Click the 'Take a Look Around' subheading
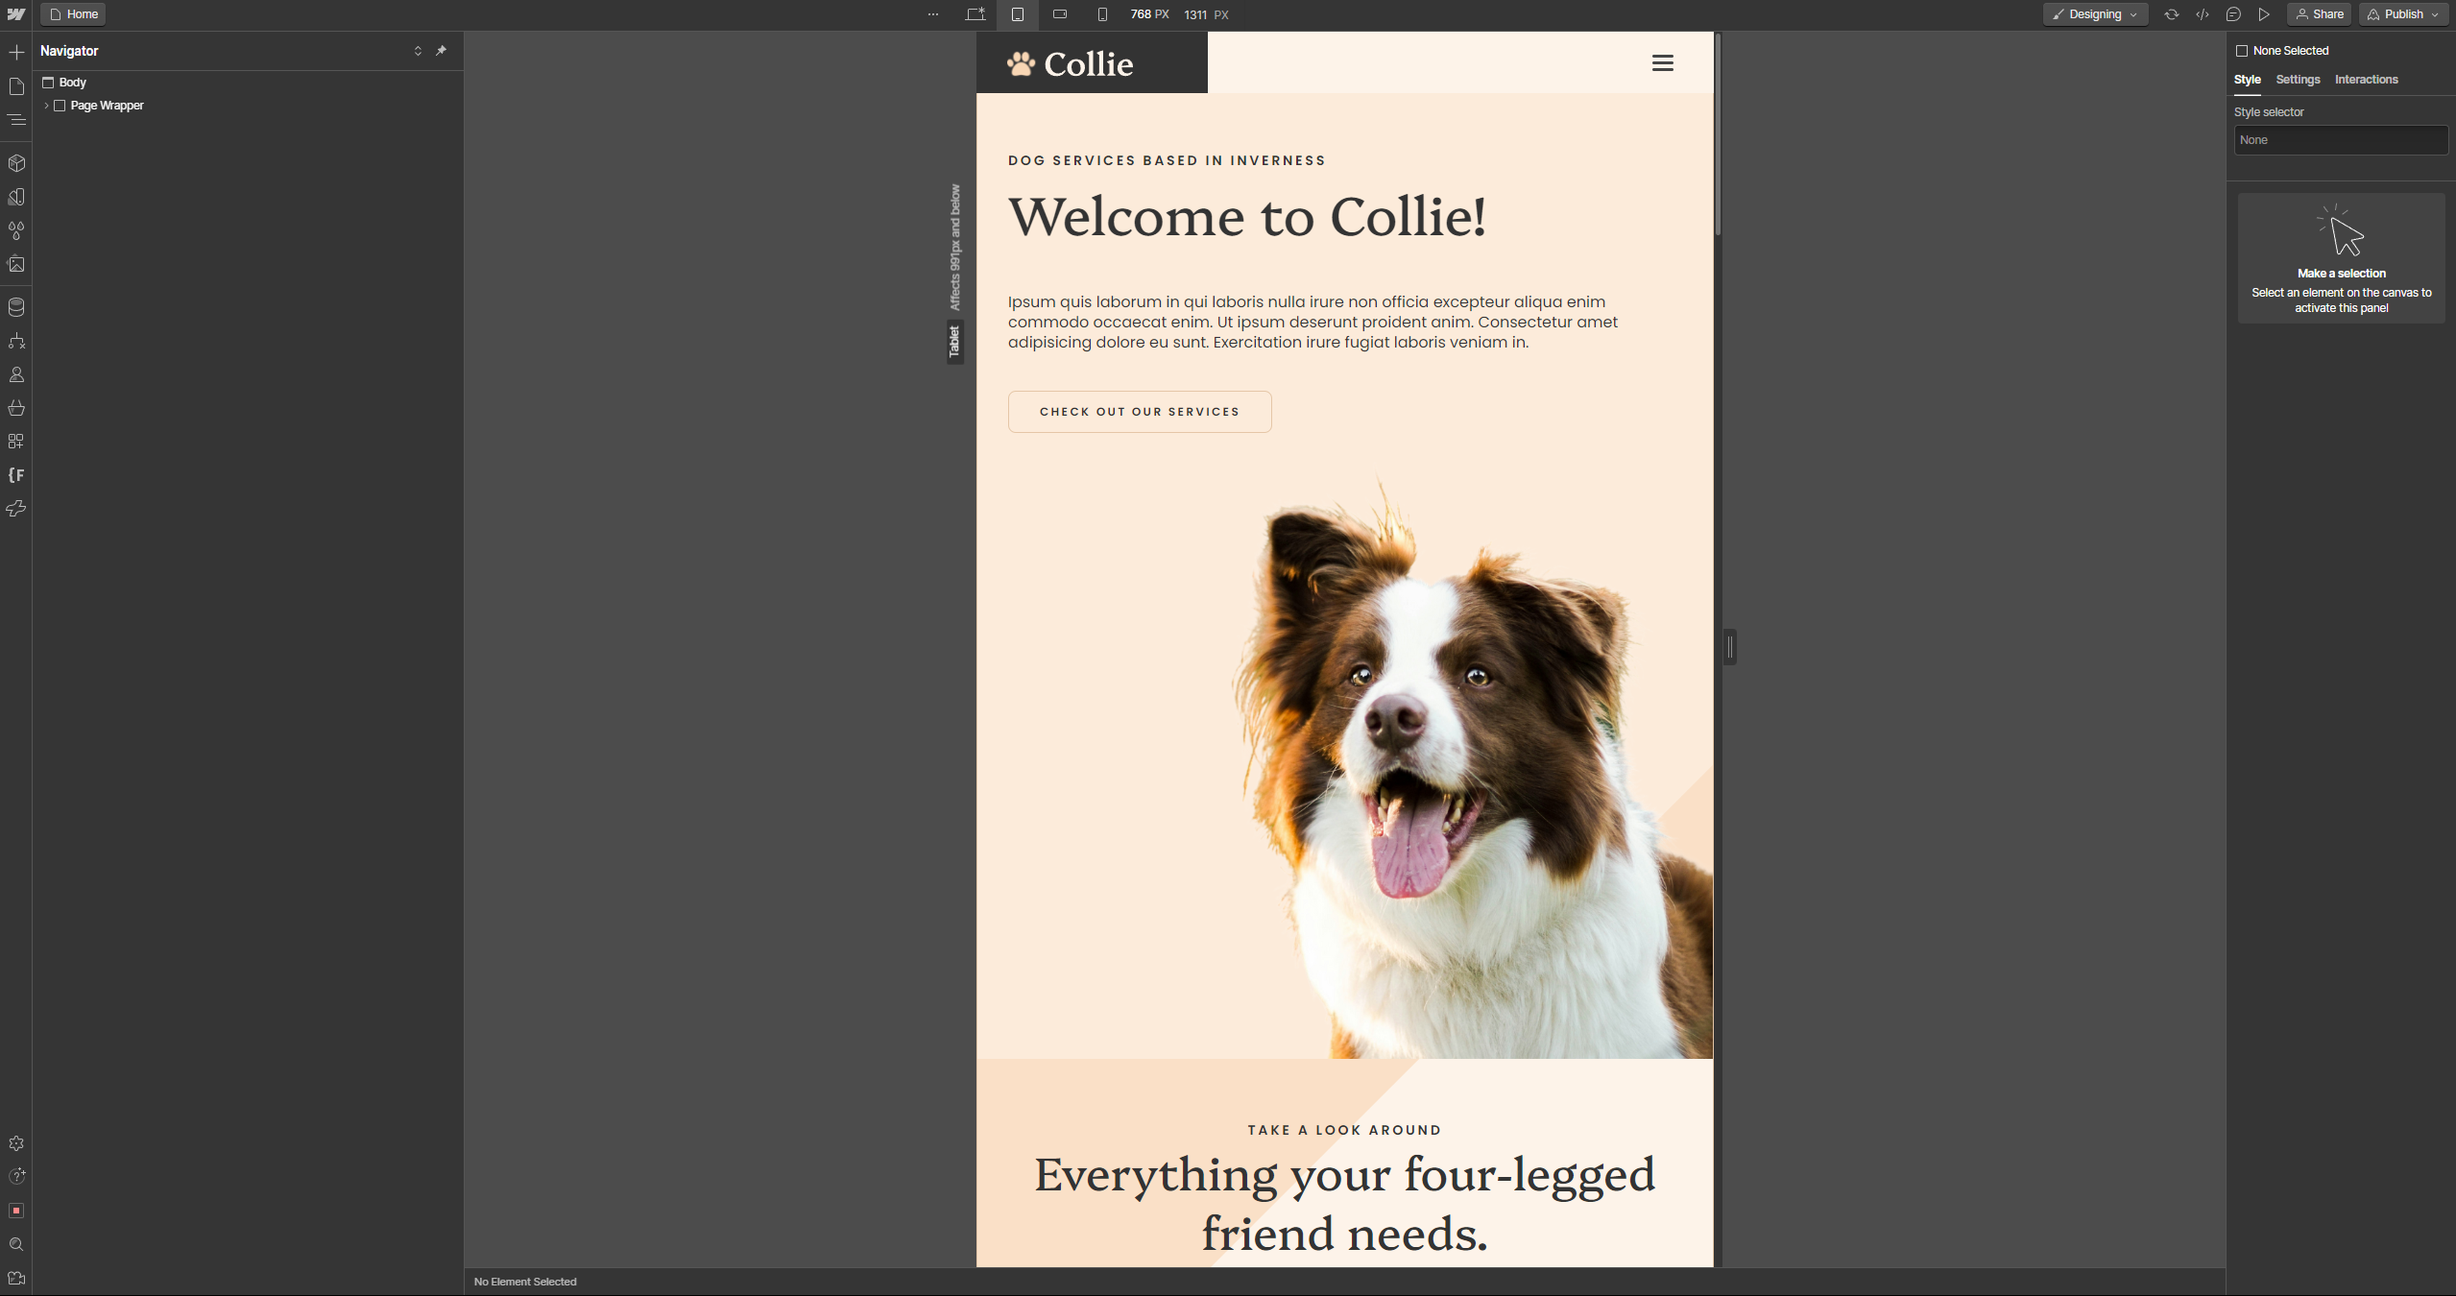Image resolution: width=2456 pixels, height=1296 pixels. coord(1344,1130)
